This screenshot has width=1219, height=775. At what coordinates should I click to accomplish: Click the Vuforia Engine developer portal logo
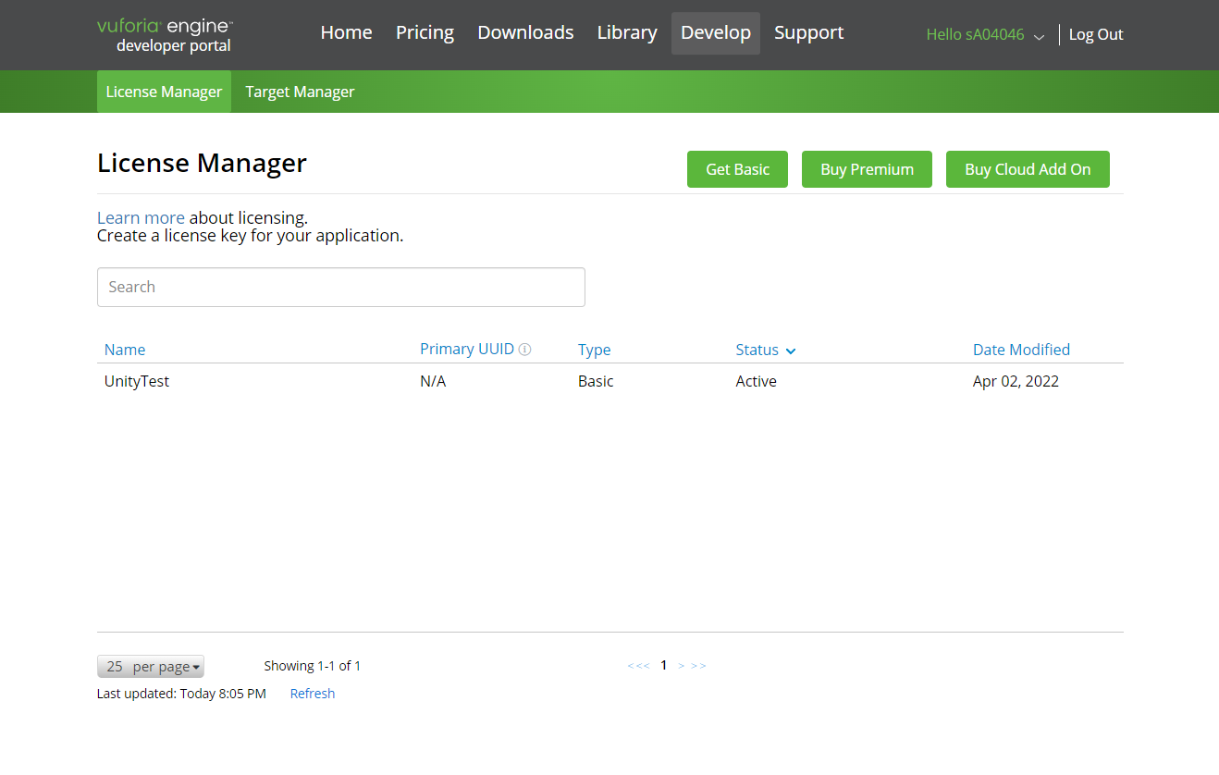[x=165, y=35]
